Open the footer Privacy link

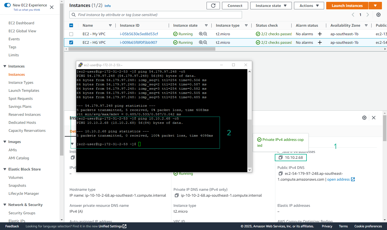coord(327,226)
